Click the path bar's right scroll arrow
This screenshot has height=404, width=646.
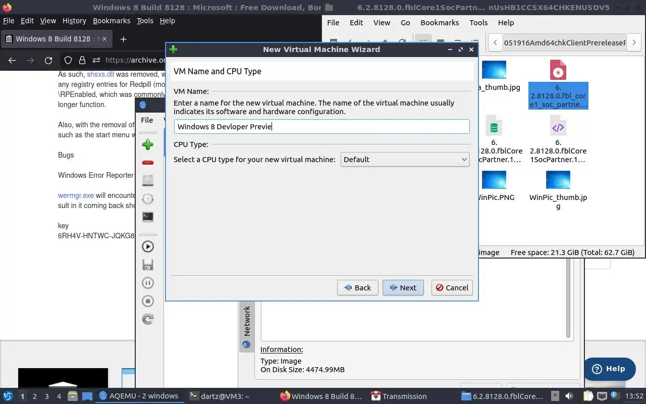[635, 43]
